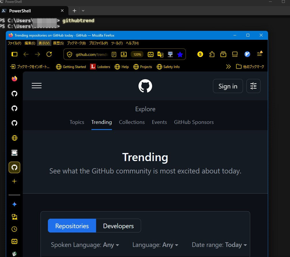Click the GitHub Octocat logo in the page header
Screen dimensions: 290x257
[145, 86]
